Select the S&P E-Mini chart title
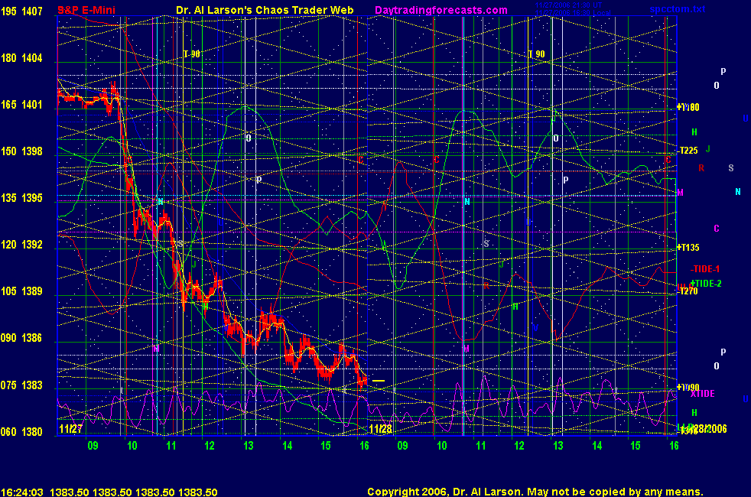Viewport: 751px width, 497px height. 84,11
